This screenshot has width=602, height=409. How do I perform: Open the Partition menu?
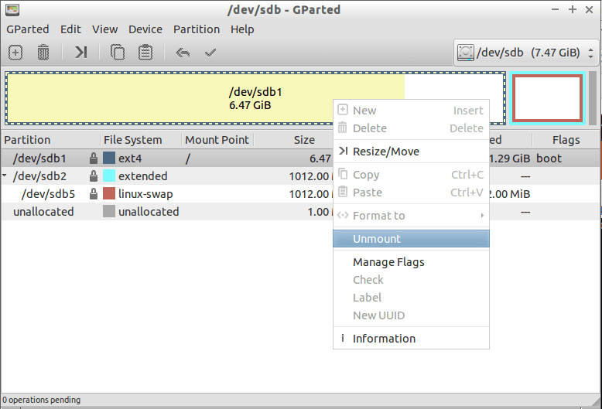(197, 29)
